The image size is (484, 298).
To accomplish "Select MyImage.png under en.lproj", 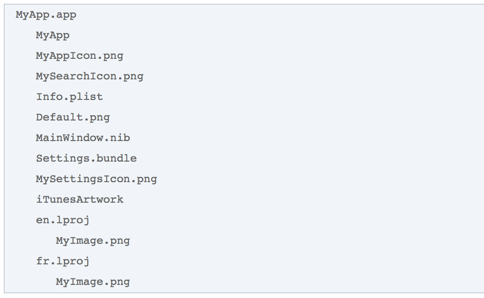I will tap(93, 241).
